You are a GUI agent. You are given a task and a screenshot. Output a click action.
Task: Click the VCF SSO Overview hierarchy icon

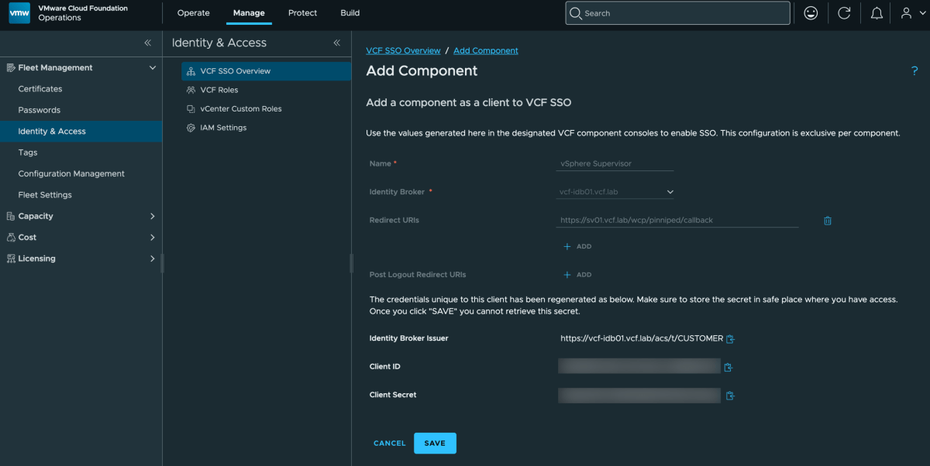(191, 71)
